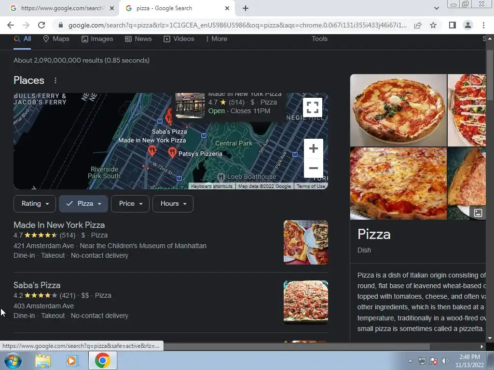Open search Tools options

coord(319,39)
